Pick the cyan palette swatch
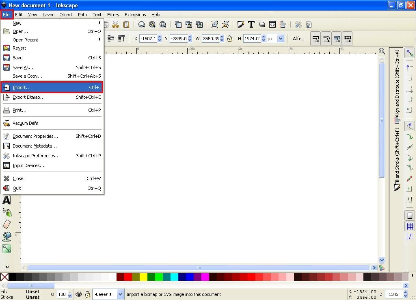Screen dimensions: 417x300 click(175, 277)
